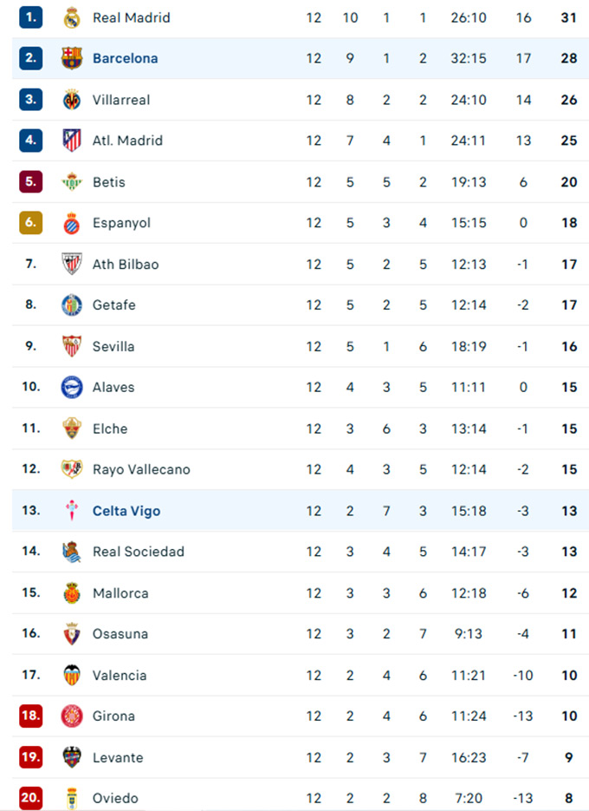
Task: Click the blue rank 1 badge
Action: click(x=31, y=17)
